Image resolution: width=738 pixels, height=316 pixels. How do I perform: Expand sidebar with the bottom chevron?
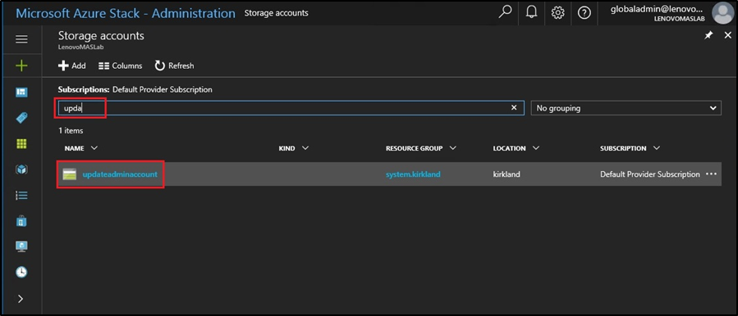pos(21,299)
